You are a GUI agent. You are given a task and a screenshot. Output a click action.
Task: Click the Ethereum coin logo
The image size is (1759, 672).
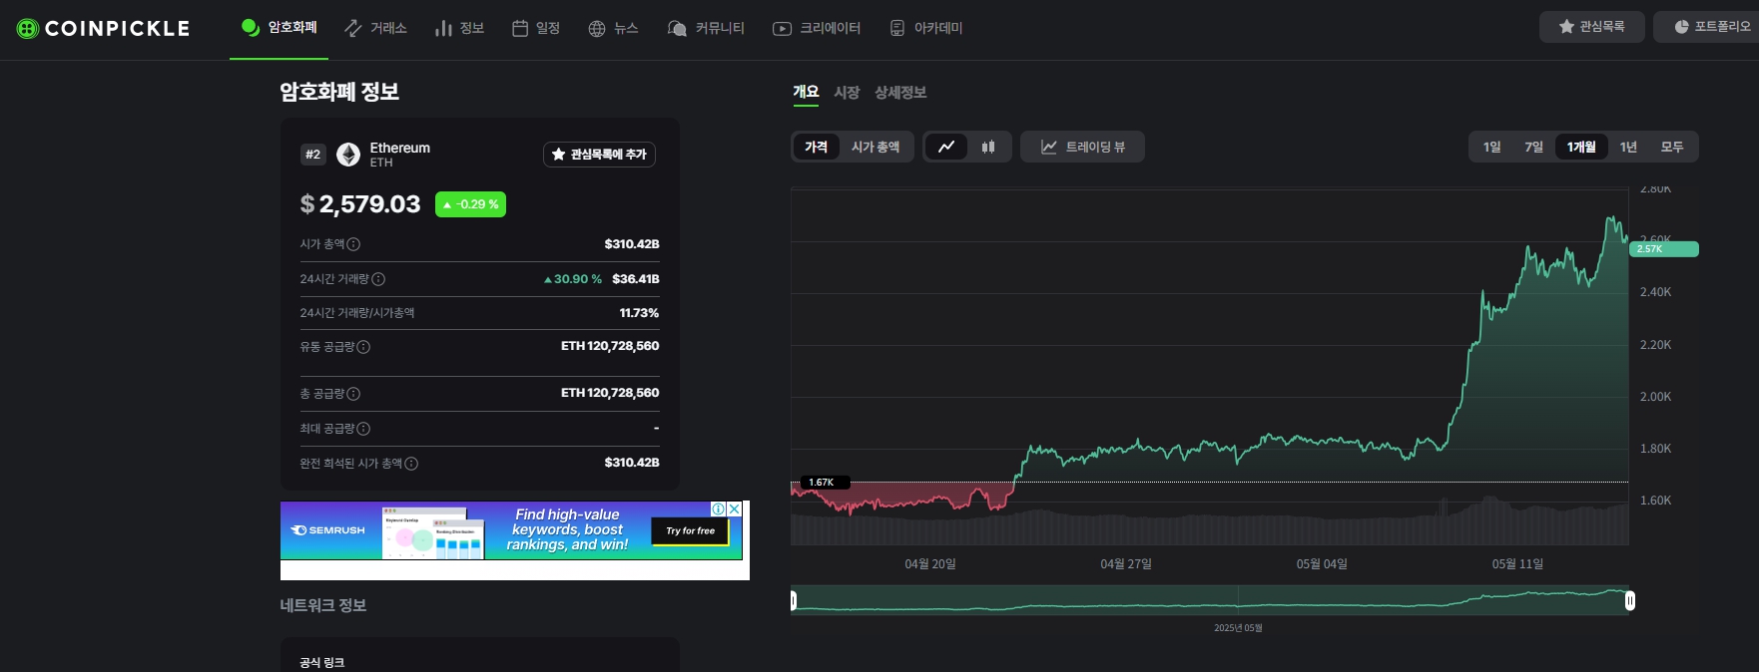point(348,155)
